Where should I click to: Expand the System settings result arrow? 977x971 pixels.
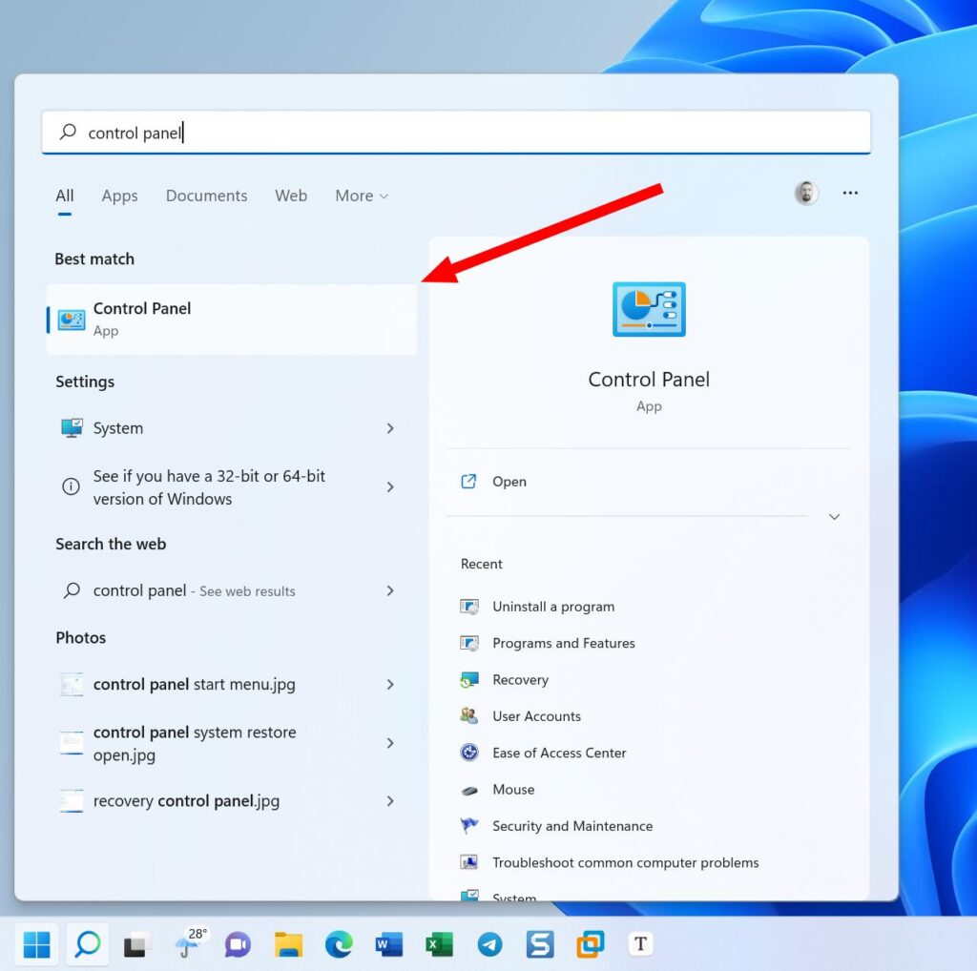[390, 428]
